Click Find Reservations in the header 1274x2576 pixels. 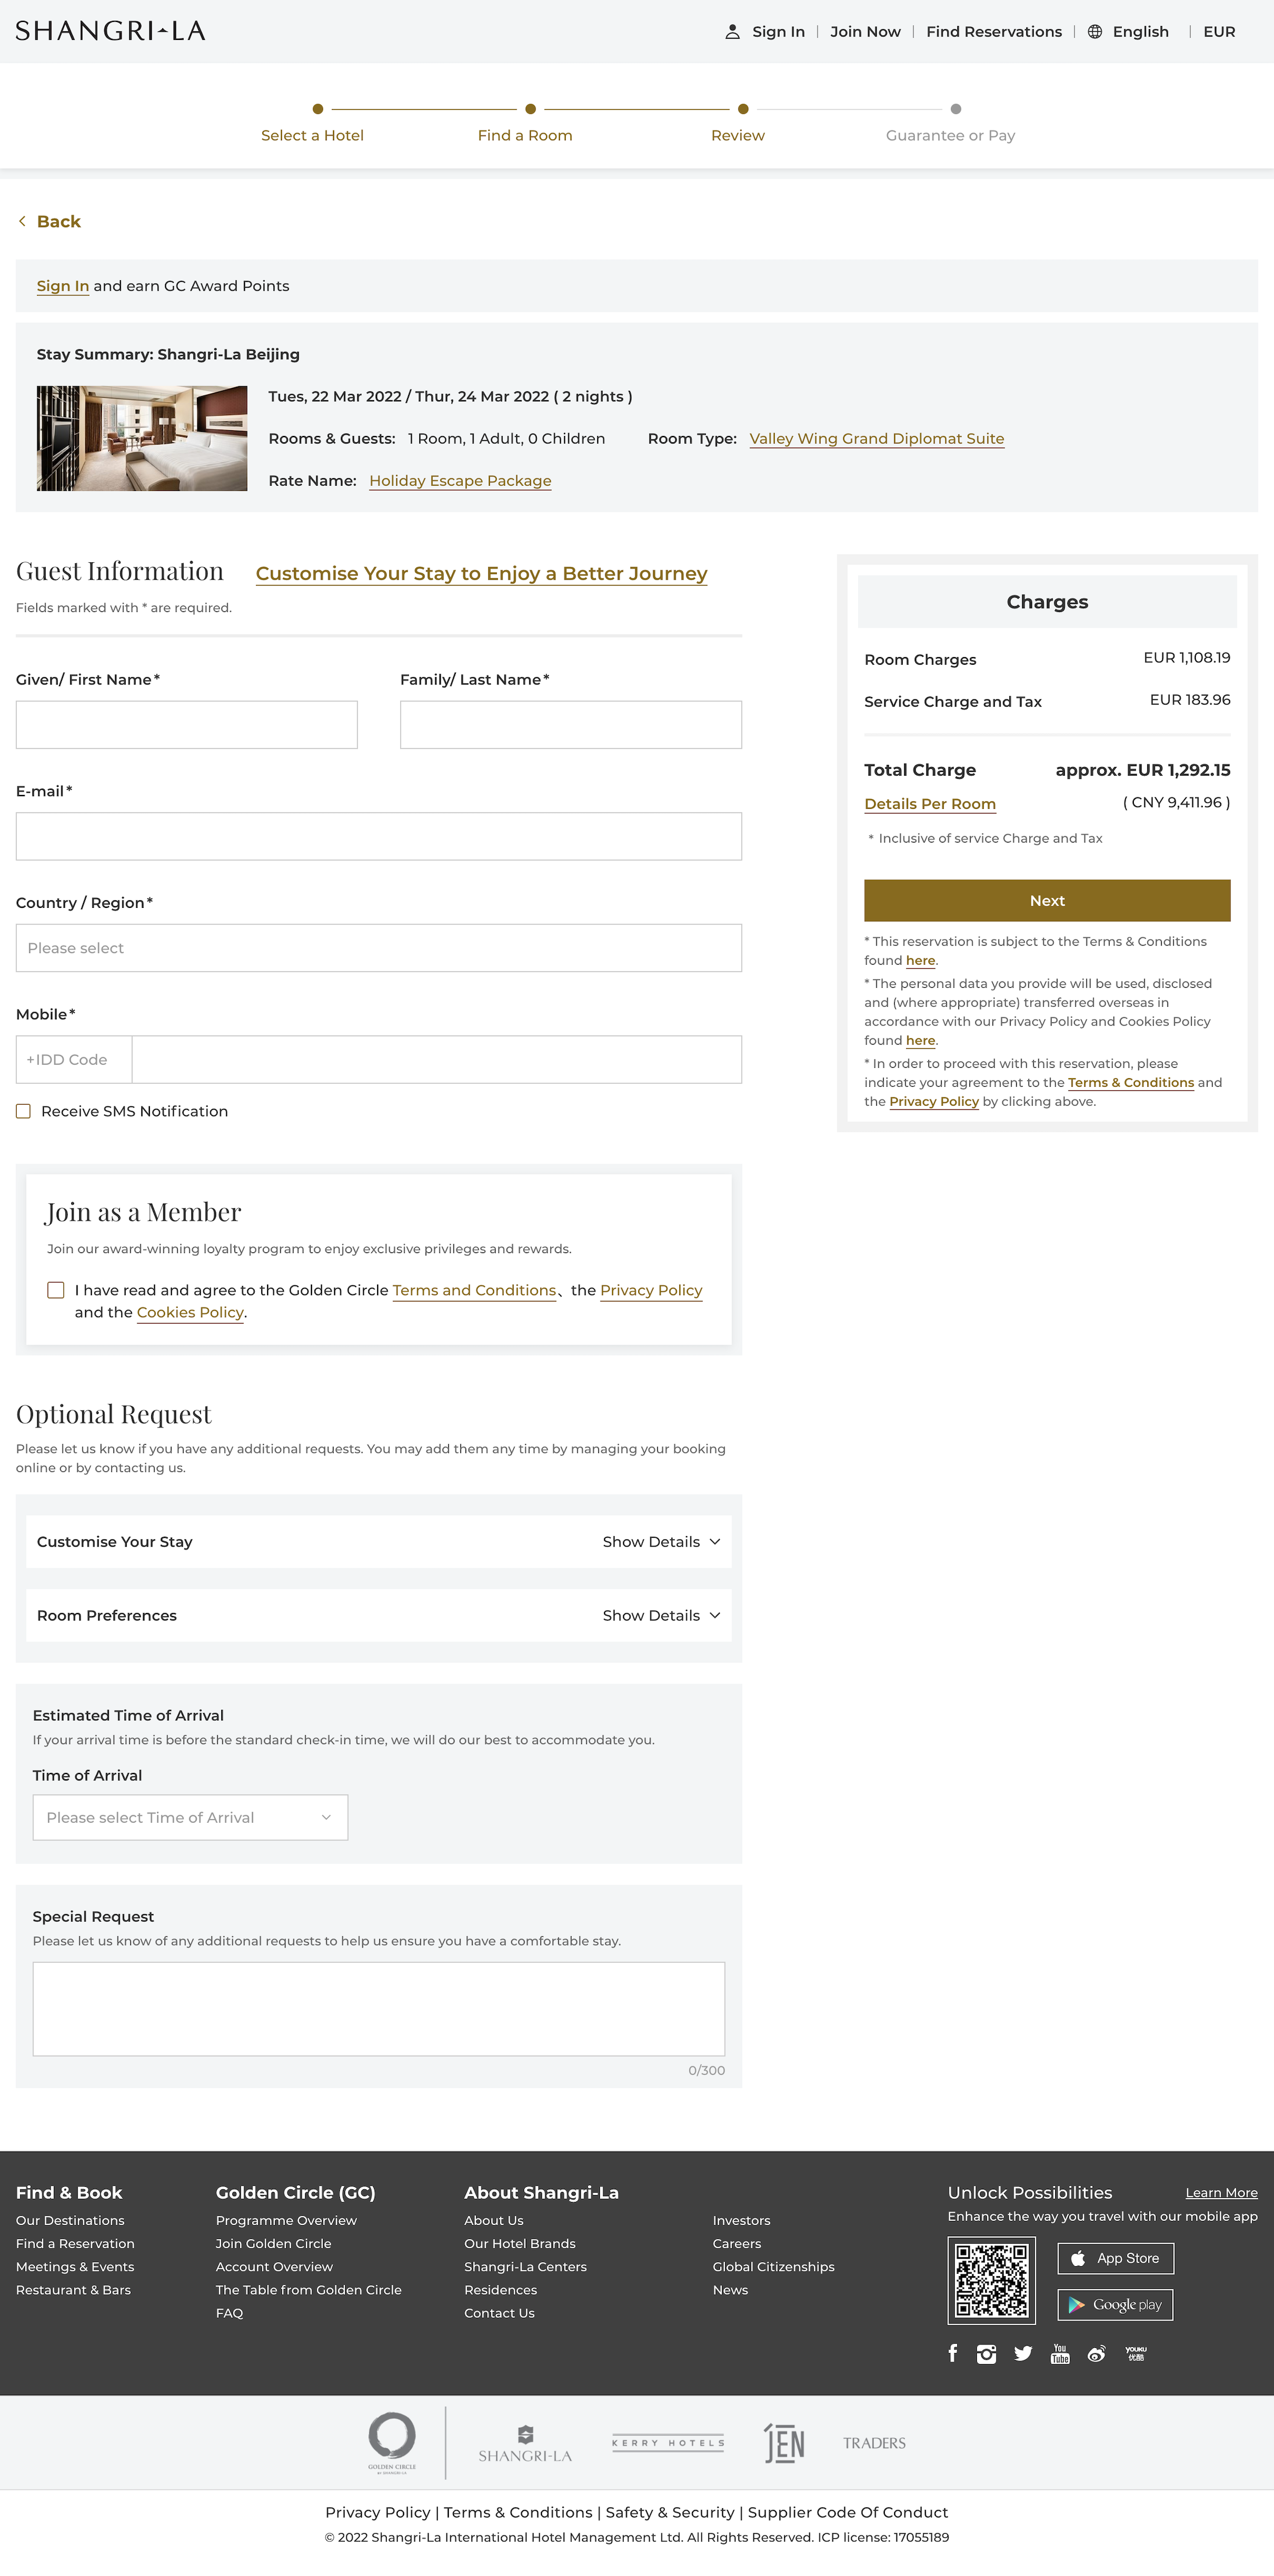coord(993,31)
